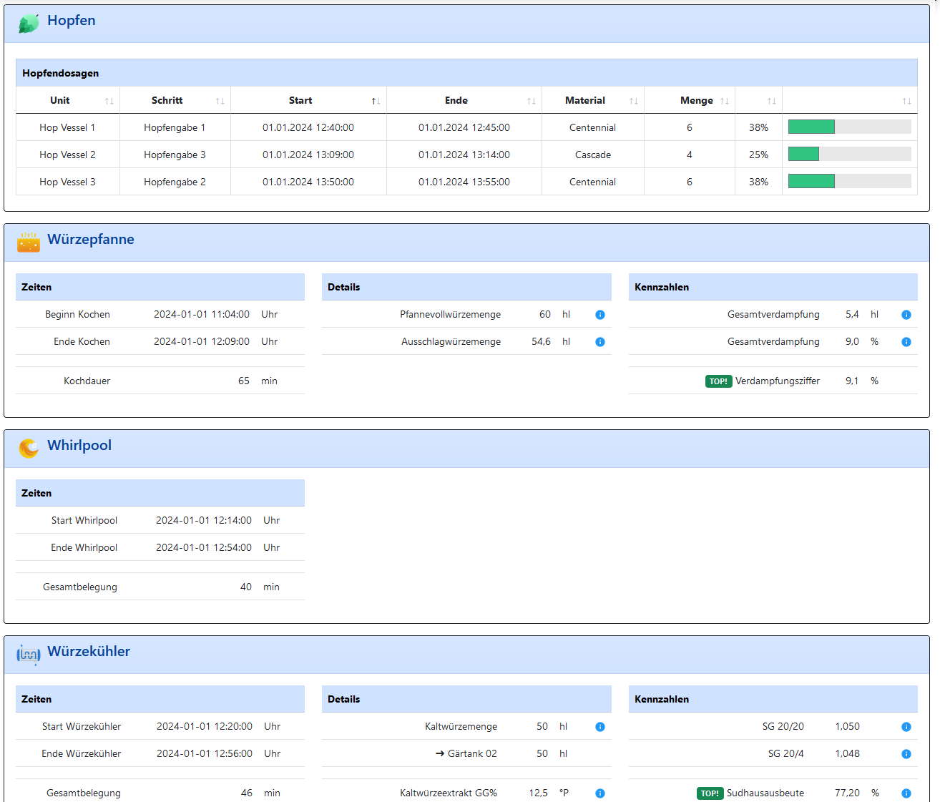Click the green hop leaf icon beside Hopfen
Viewport: 940px width, 802px height.
pos(29,24)
